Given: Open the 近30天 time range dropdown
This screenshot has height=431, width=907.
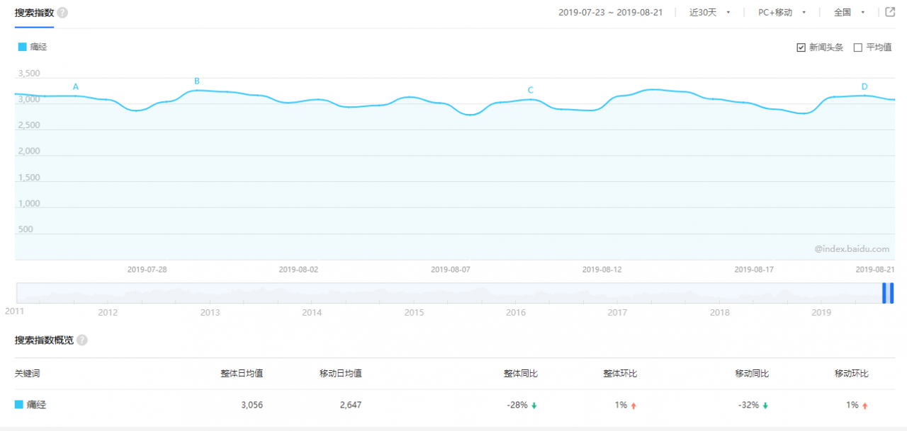Looking at the screenshot, I should (x=709, y=13).
